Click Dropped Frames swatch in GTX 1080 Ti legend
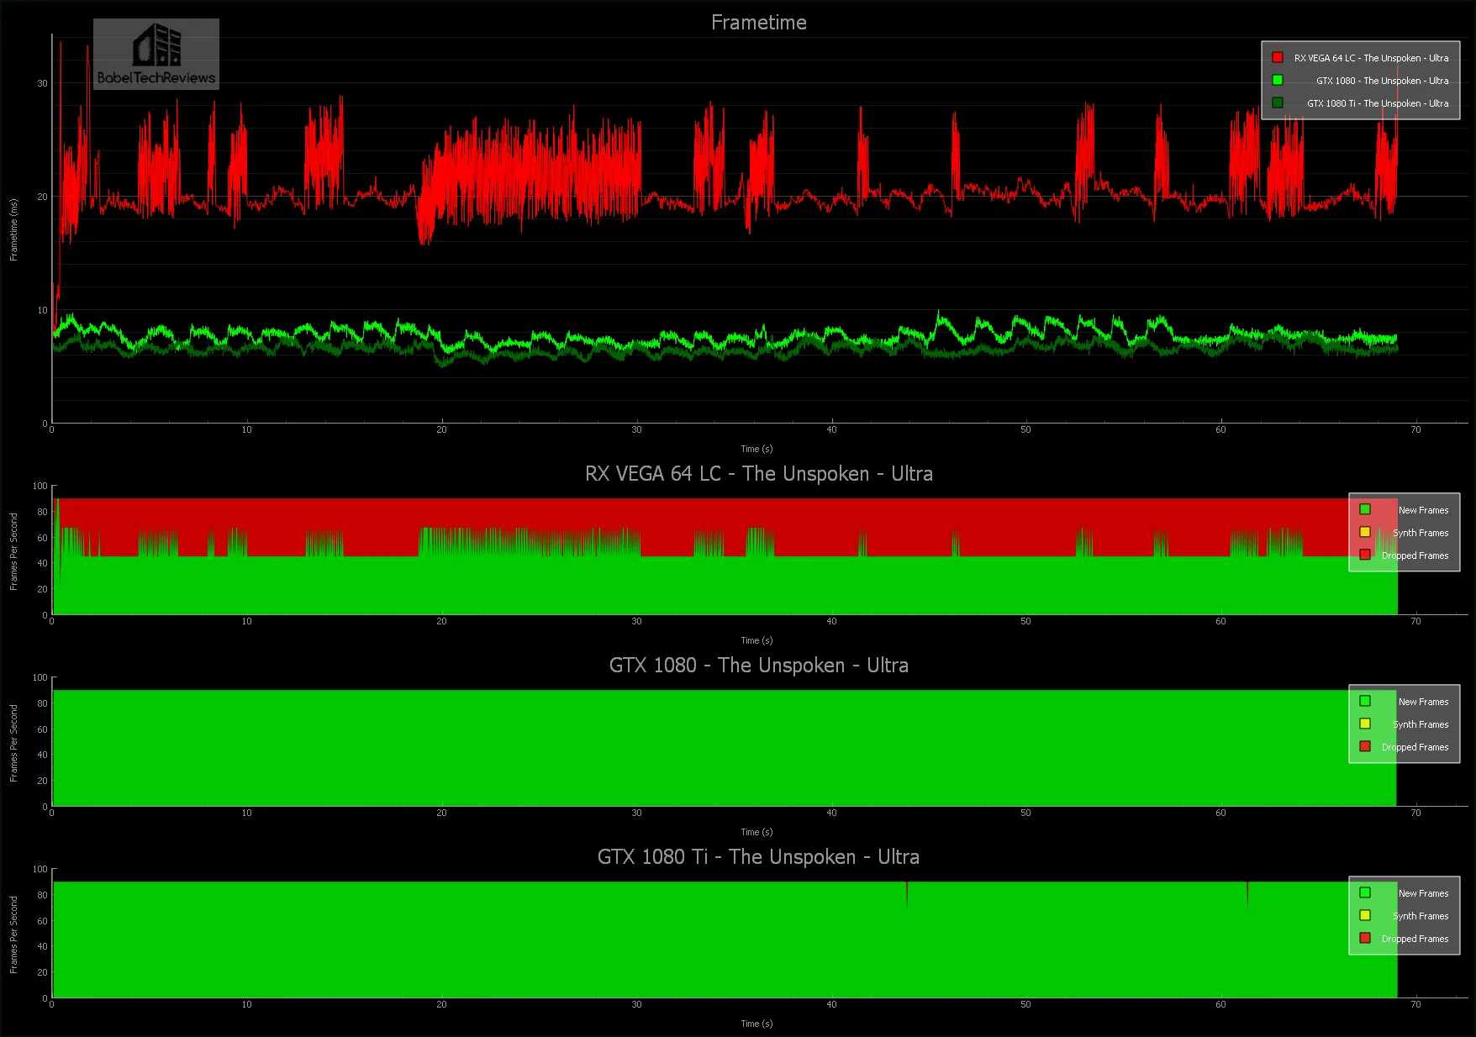Viewport: 1476px width, 1037px height. pyautogui.click(x=1365, y=938)
